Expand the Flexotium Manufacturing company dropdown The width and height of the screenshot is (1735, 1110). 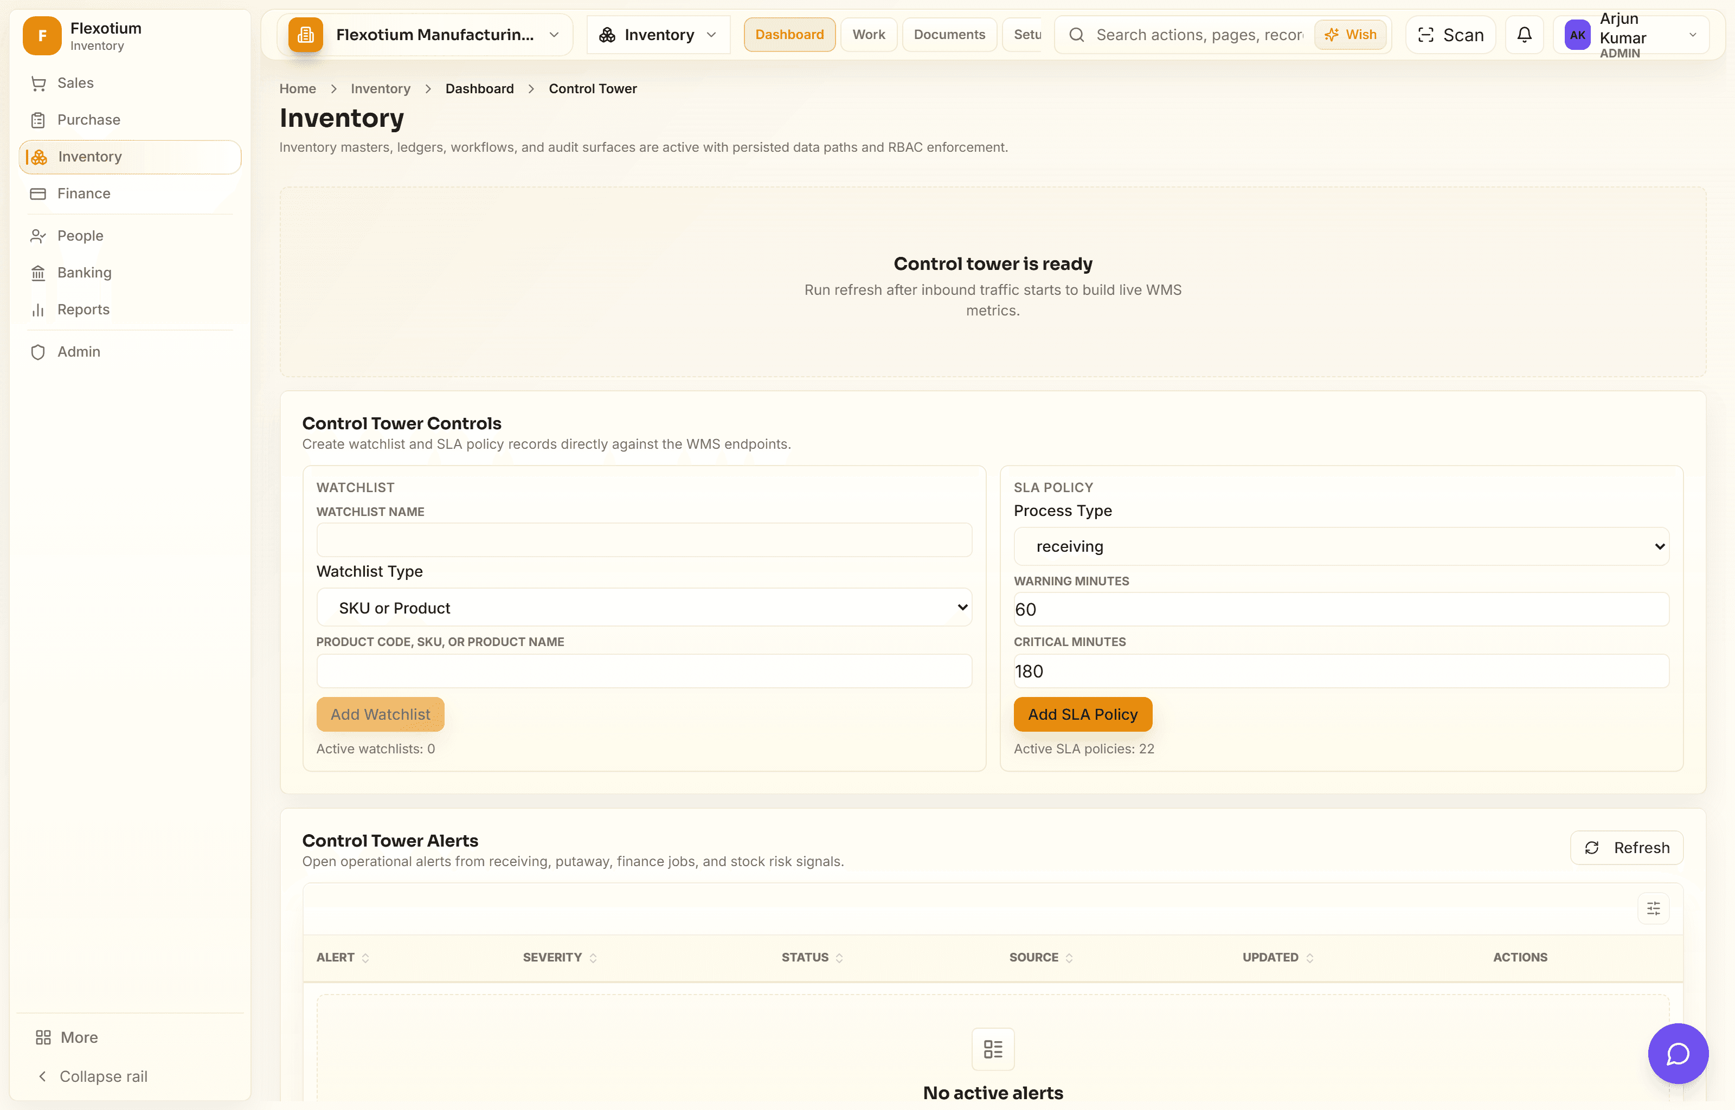coord(554,35)
